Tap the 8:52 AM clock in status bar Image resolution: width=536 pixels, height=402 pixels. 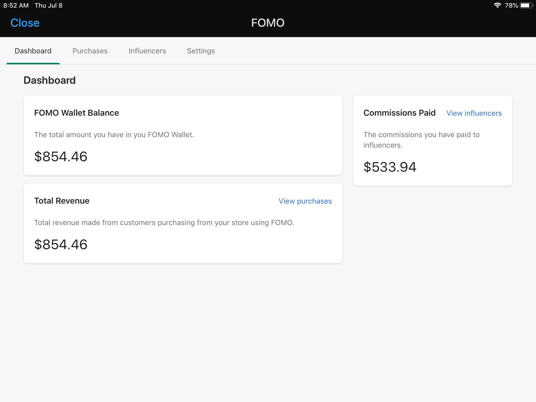(x=16, y=5)
